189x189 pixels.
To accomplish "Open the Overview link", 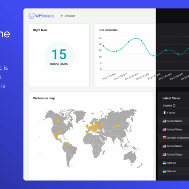I will tap(70, 16).
